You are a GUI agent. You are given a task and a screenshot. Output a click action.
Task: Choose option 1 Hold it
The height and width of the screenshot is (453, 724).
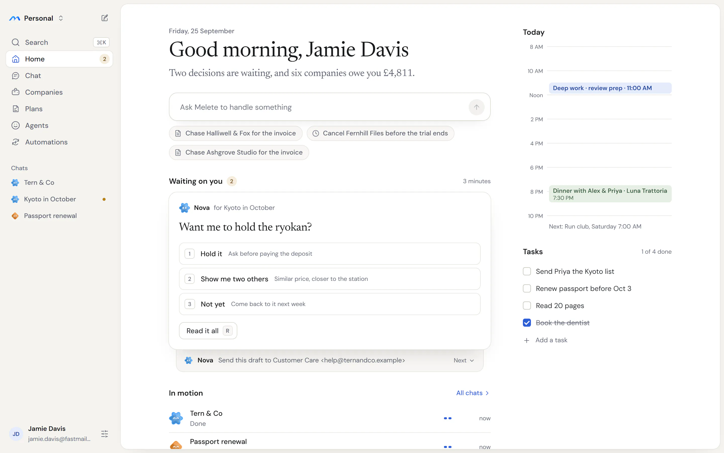[330, 254]
